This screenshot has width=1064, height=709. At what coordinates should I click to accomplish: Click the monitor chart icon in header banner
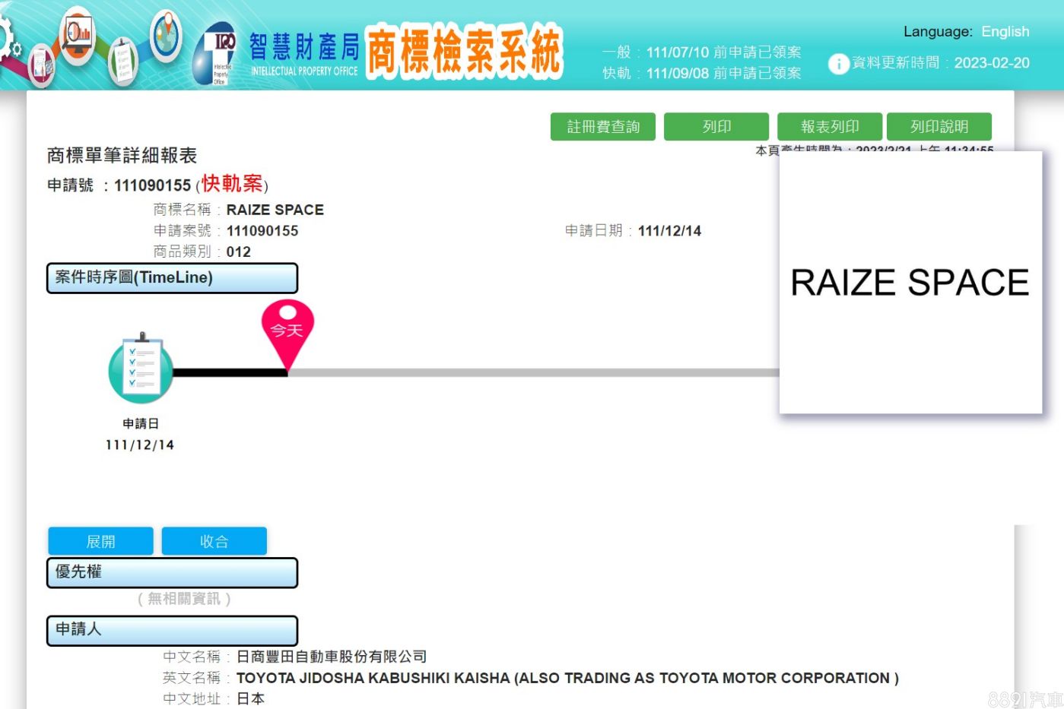(x=77, y=34)
